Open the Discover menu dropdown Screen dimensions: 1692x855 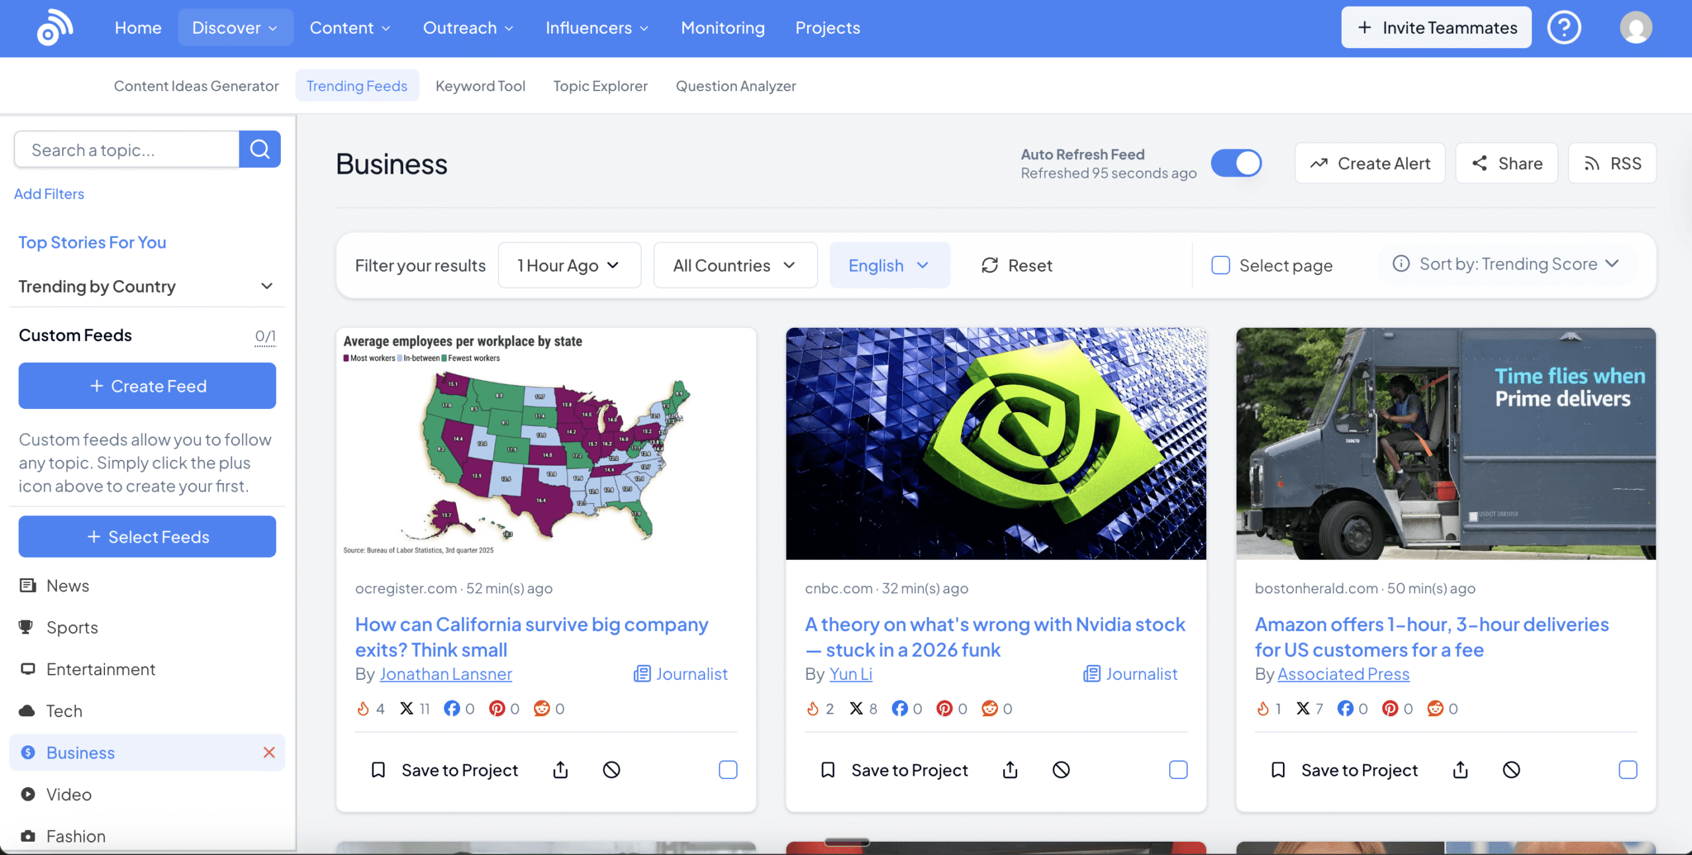(235, 28)
